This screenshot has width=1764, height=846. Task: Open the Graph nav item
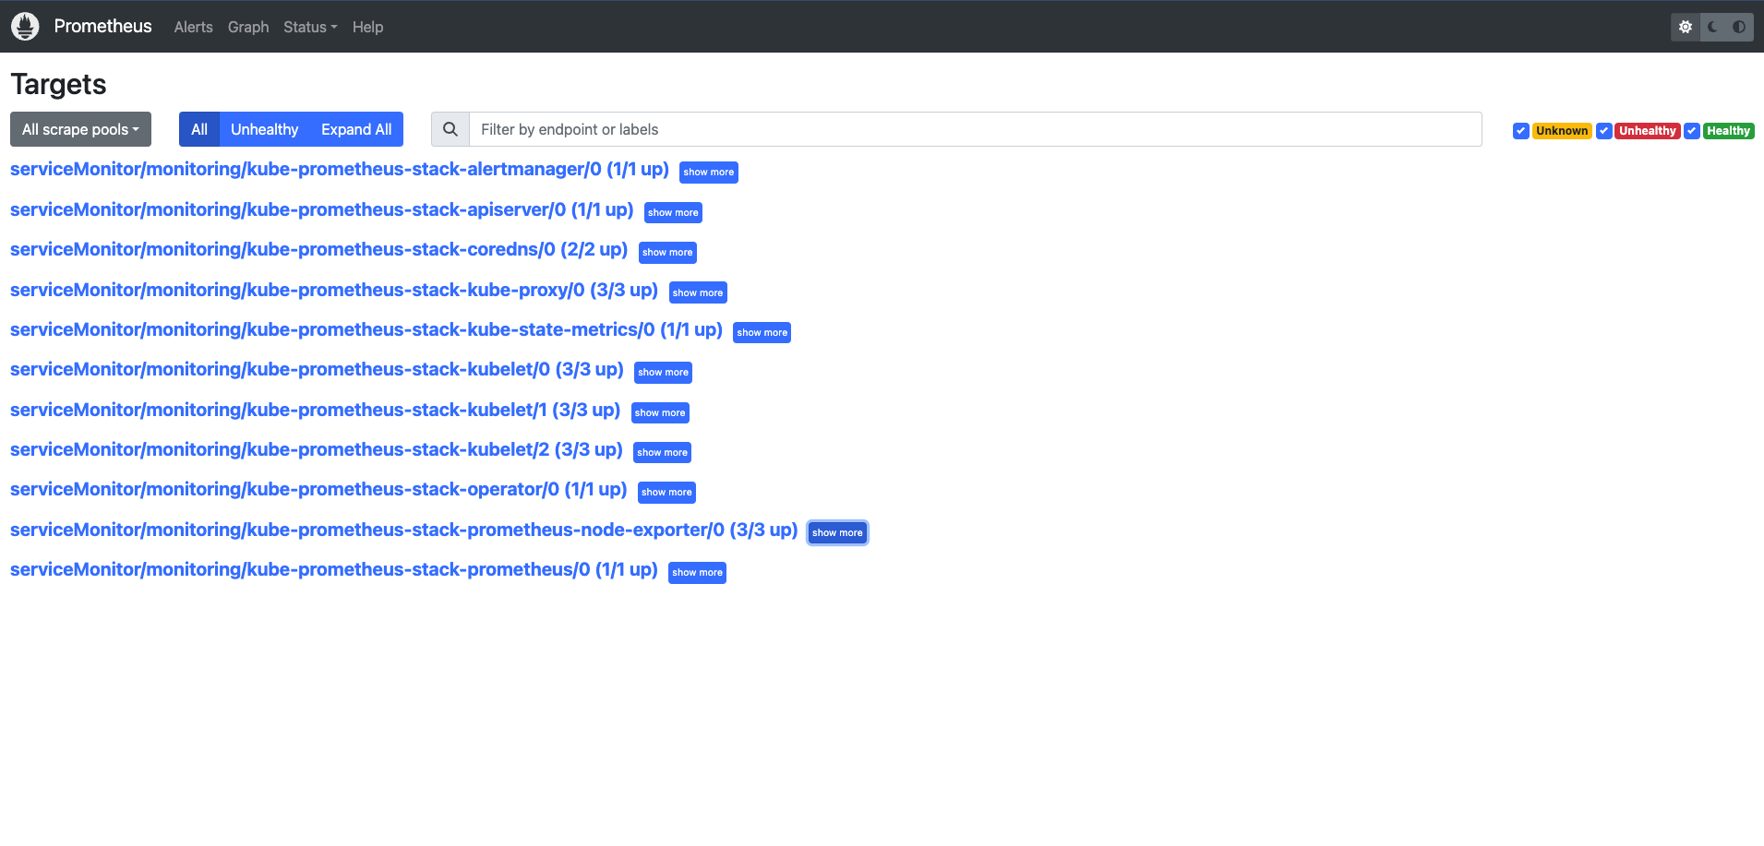point(248,27)
